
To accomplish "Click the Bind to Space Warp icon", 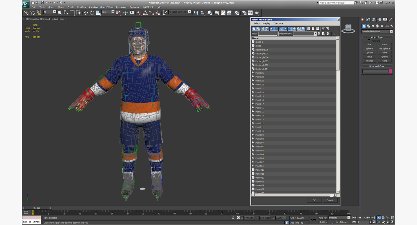I will (x=39, y=13).
